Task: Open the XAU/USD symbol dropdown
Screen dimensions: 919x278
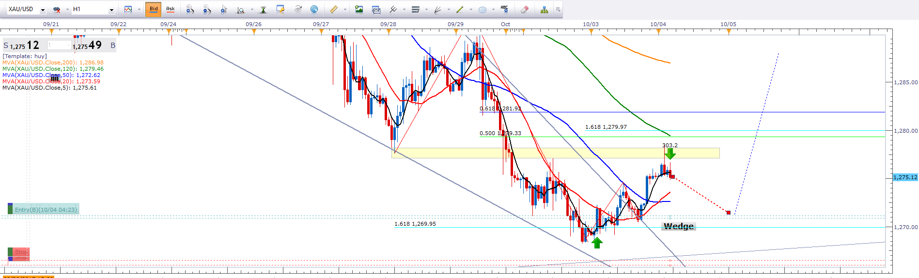Action: pyautogui.click(x=43, y=10)
